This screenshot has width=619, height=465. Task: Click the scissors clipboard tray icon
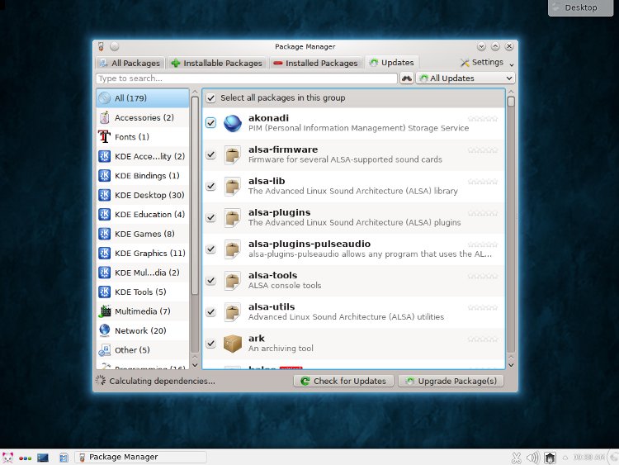coord(516,457)
